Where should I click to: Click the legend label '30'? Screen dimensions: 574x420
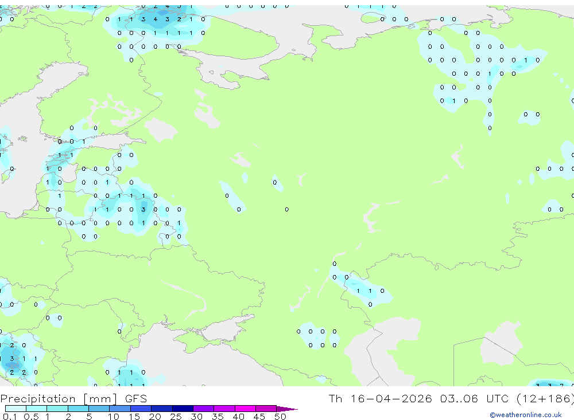(197, 417)
